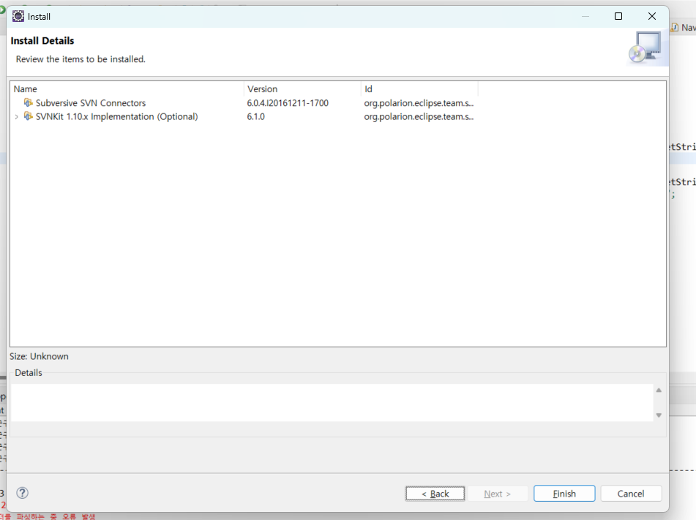Screen dimensions: 696x520
Task: Expand the SVNKit 1.10.x Implementation row
Action: point(16,117)
